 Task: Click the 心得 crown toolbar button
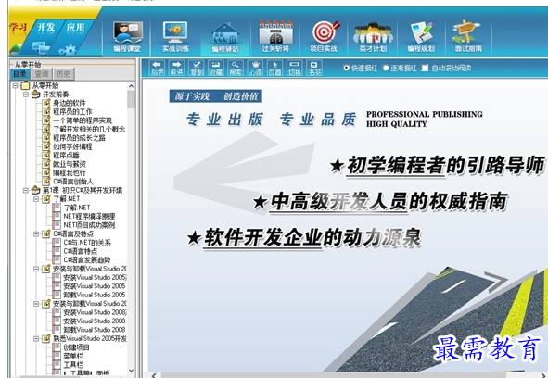point(256,68)
